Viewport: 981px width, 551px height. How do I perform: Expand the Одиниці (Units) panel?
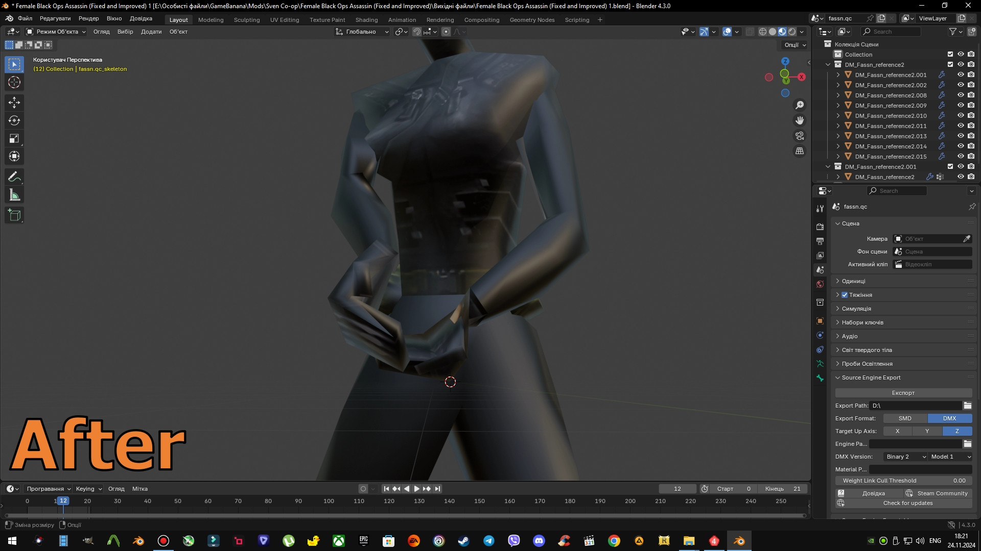(853, 281)
